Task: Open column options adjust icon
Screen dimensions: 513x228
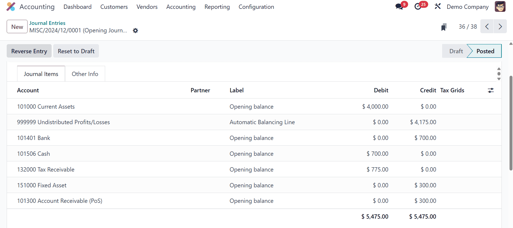Action: coord(491,90)
